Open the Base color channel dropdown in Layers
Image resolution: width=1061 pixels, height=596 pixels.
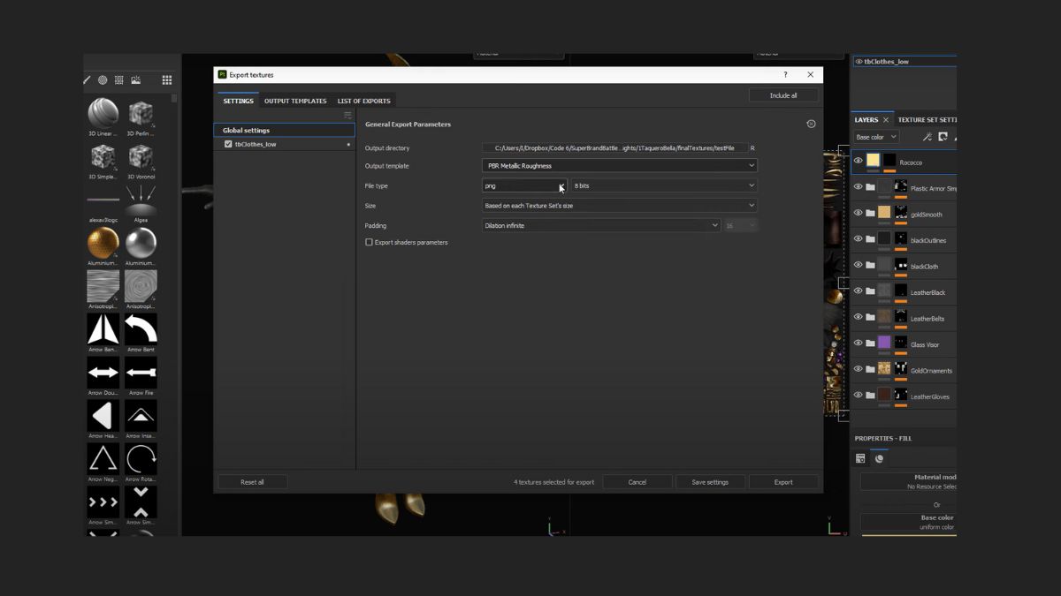tap(876, 137)
